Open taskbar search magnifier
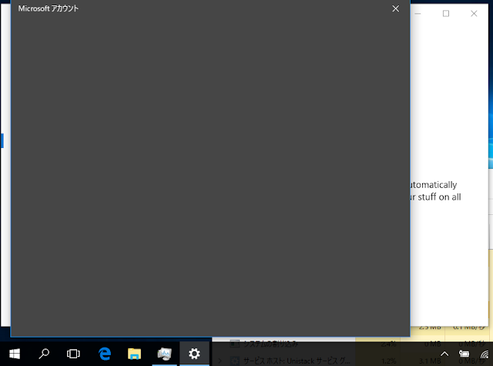 click(44, 354)
